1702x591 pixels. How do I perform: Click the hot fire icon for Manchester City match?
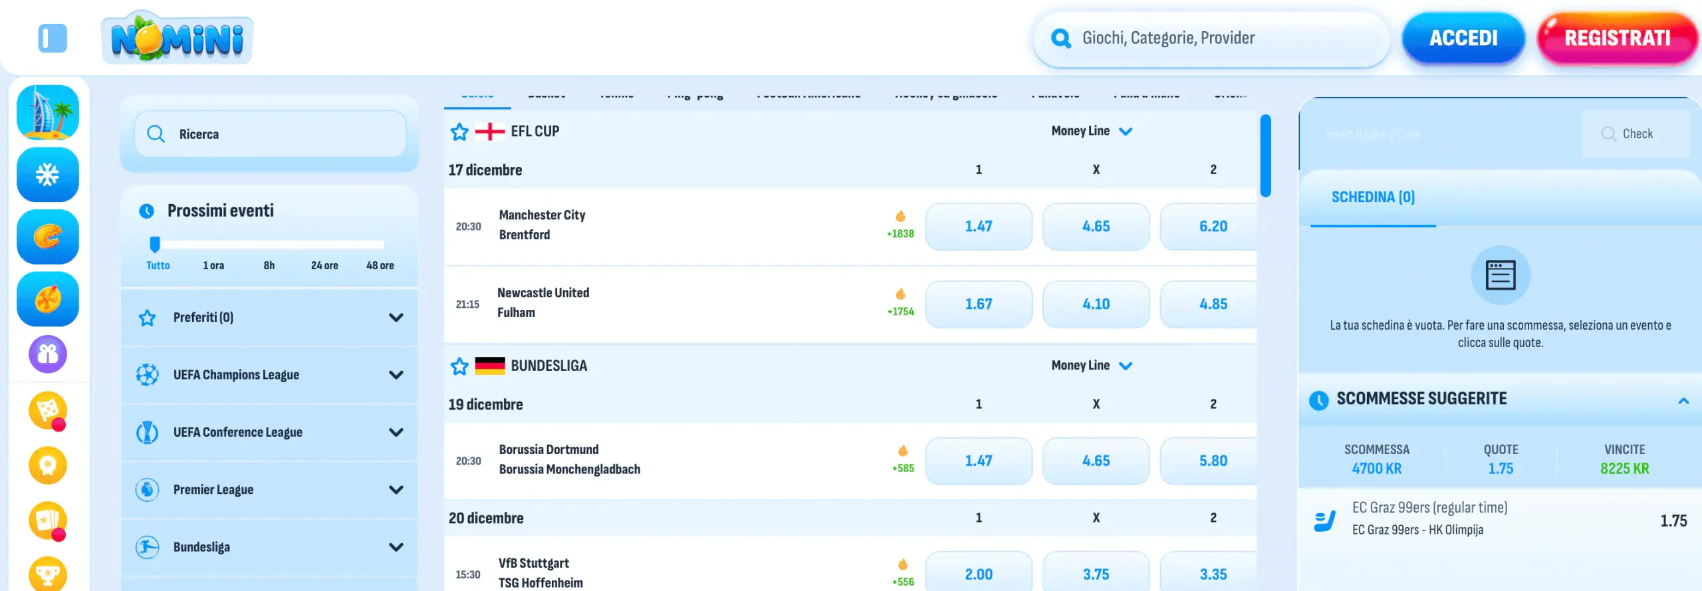900,216
